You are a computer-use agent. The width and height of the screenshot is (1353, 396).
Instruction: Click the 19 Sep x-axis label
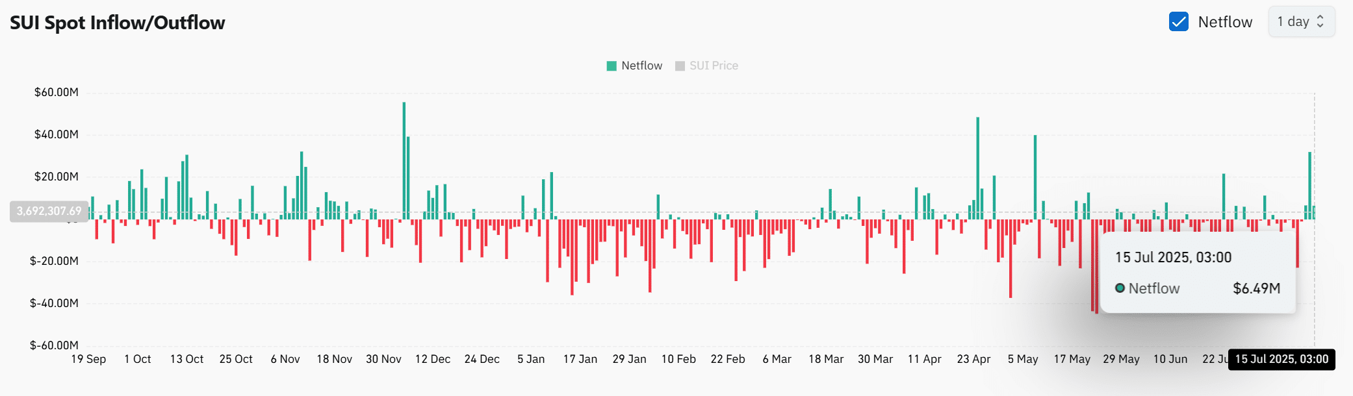click(88, 359)
